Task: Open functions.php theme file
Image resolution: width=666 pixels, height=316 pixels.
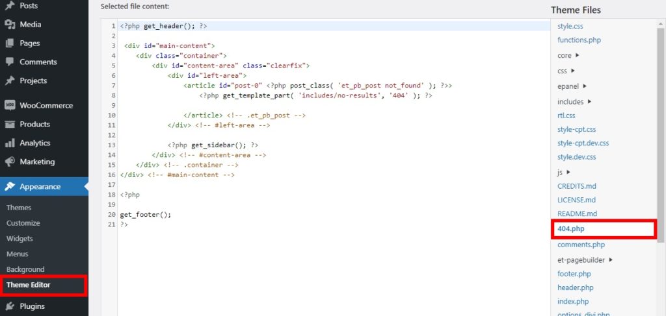Action: pos(579,40)
